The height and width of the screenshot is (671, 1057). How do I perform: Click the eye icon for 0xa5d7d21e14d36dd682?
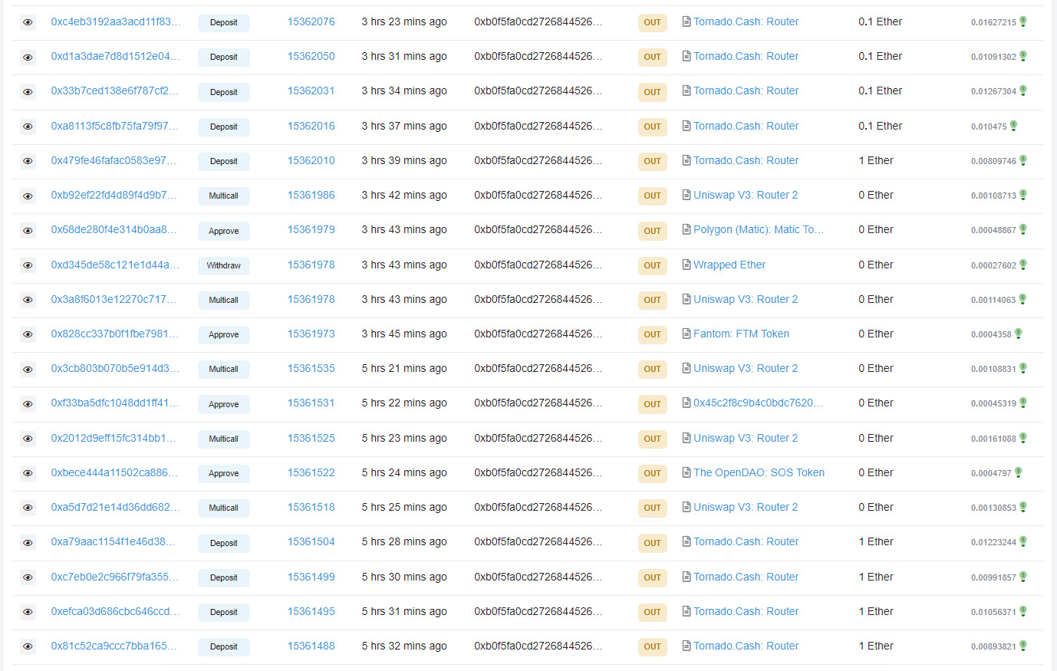28,508
